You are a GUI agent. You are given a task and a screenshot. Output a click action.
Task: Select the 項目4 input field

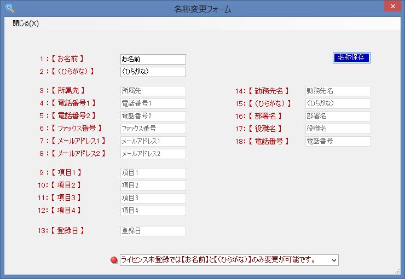153,211
